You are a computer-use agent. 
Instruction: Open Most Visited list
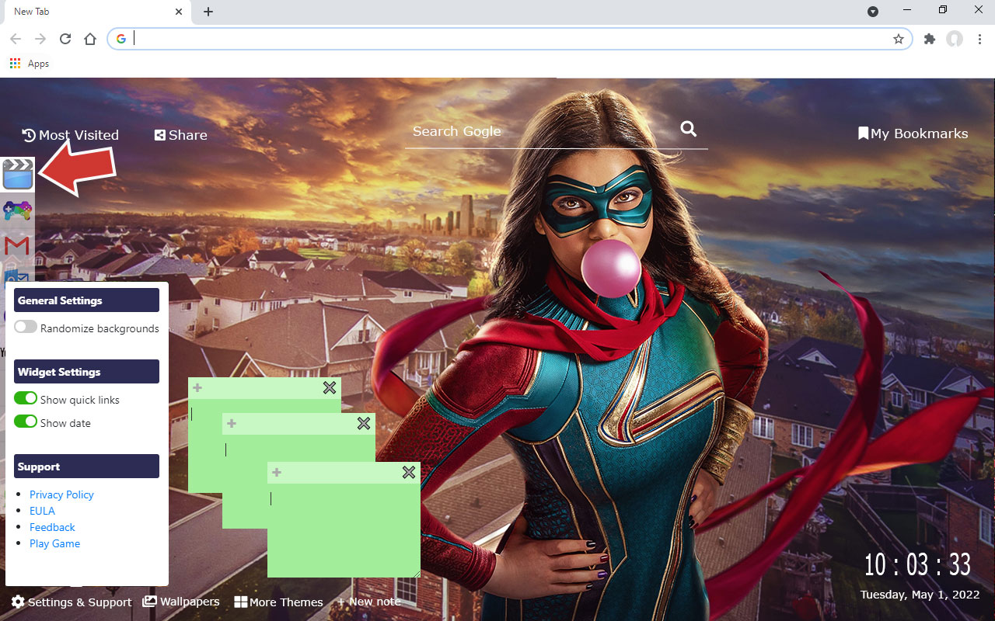tap(71, 135)
